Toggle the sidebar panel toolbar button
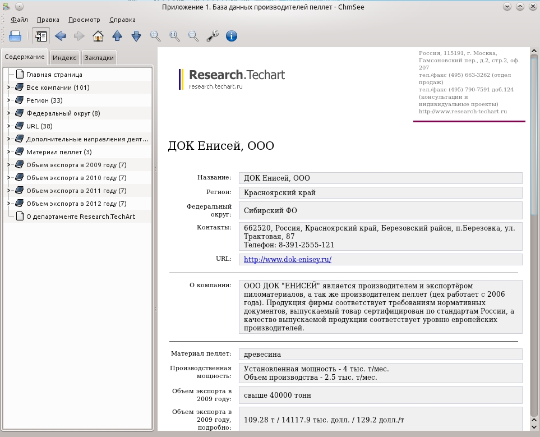Image resolution: width=540 pixels, height=437 pixels. tap(41, 36)
